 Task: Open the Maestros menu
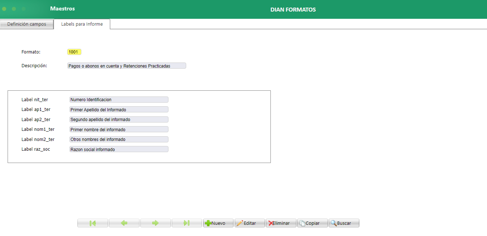63,9
